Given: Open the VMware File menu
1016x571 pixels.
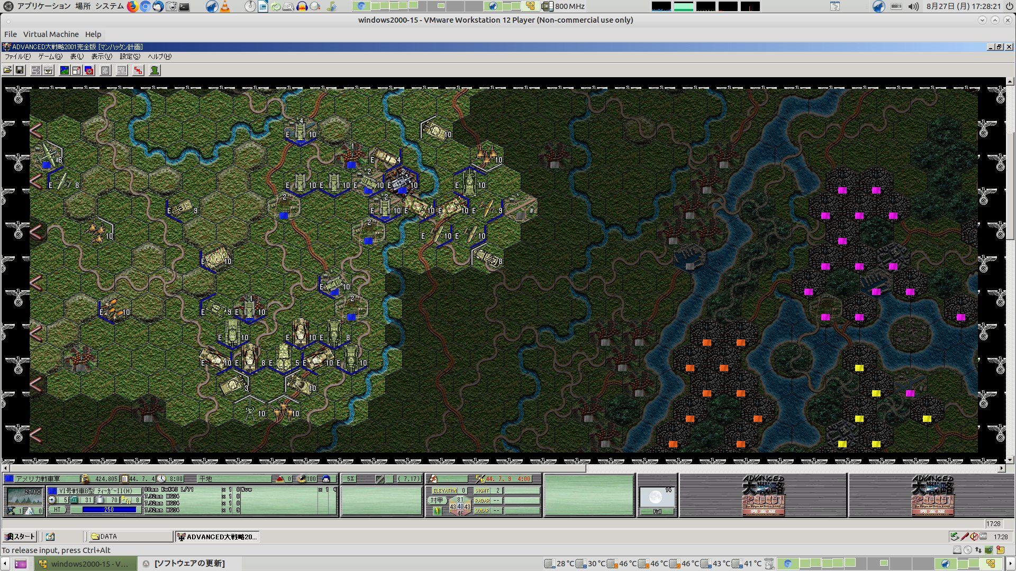Looking at the screenshot, I should pos(11,34).
